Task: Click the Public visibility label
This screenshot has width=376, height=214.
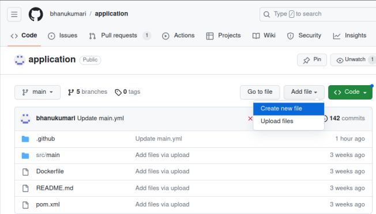Action: 90,60
